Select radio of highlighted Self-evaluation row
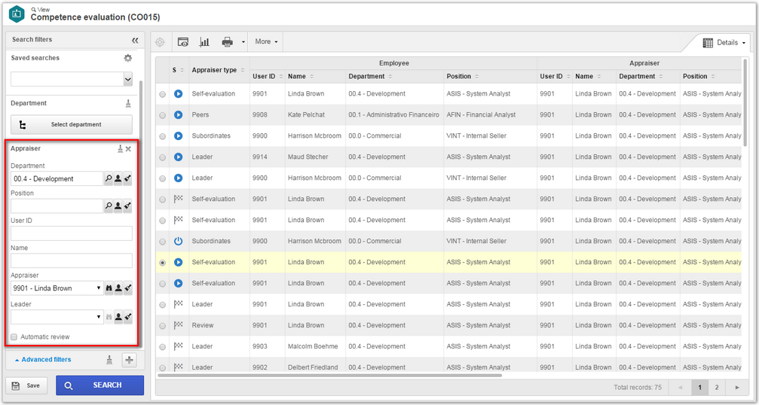Screen dimensions: 759x405 click(x=162, y=263)
